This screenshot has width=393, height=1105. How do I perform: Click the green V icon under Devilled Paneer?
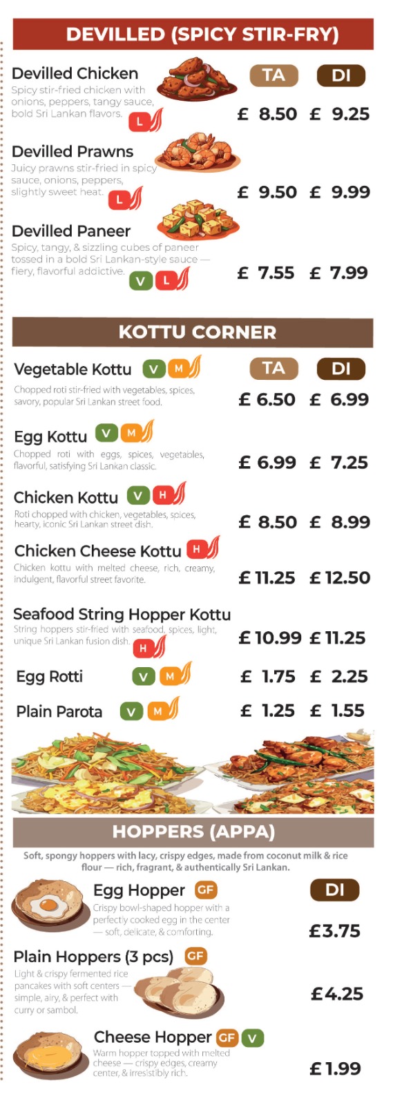point(141,280)
